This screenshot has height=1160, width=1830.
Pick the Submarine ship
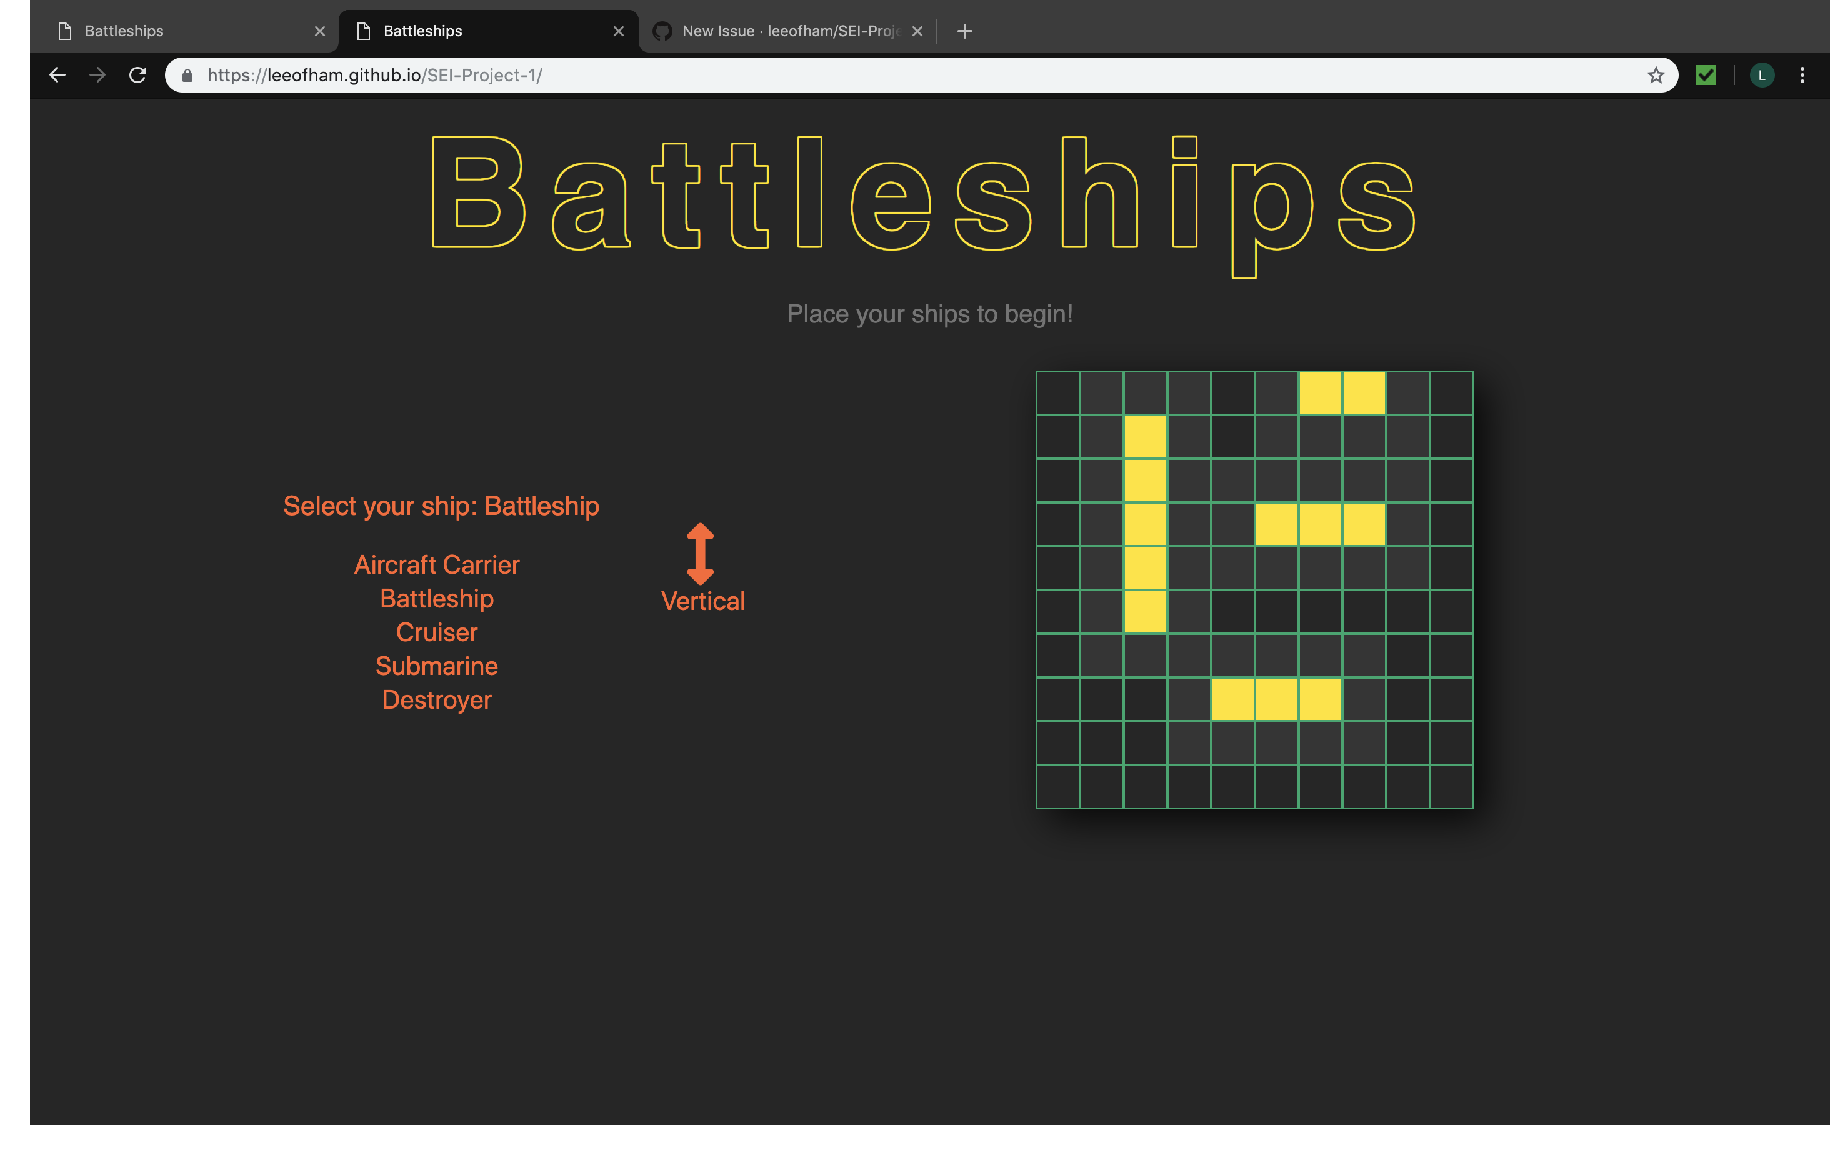[437, 666]
